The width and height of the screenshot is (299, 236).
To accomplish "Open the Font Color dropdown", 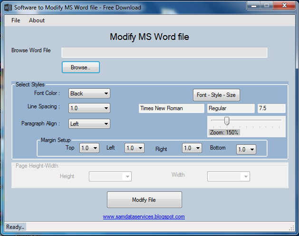I will pyautogui.click(x=89, y=94).
